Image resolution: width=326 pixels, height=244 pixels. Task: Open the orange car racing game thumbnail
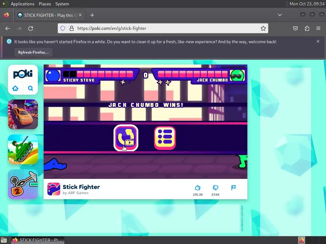(x=23, y=114)
